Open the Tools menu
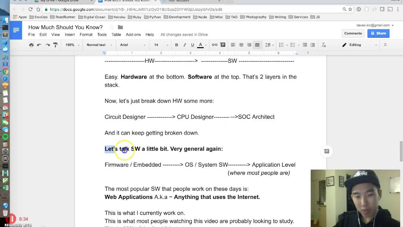Image resolution: width=403 pixels, height=227 pixels. click(x=102, y=34)
